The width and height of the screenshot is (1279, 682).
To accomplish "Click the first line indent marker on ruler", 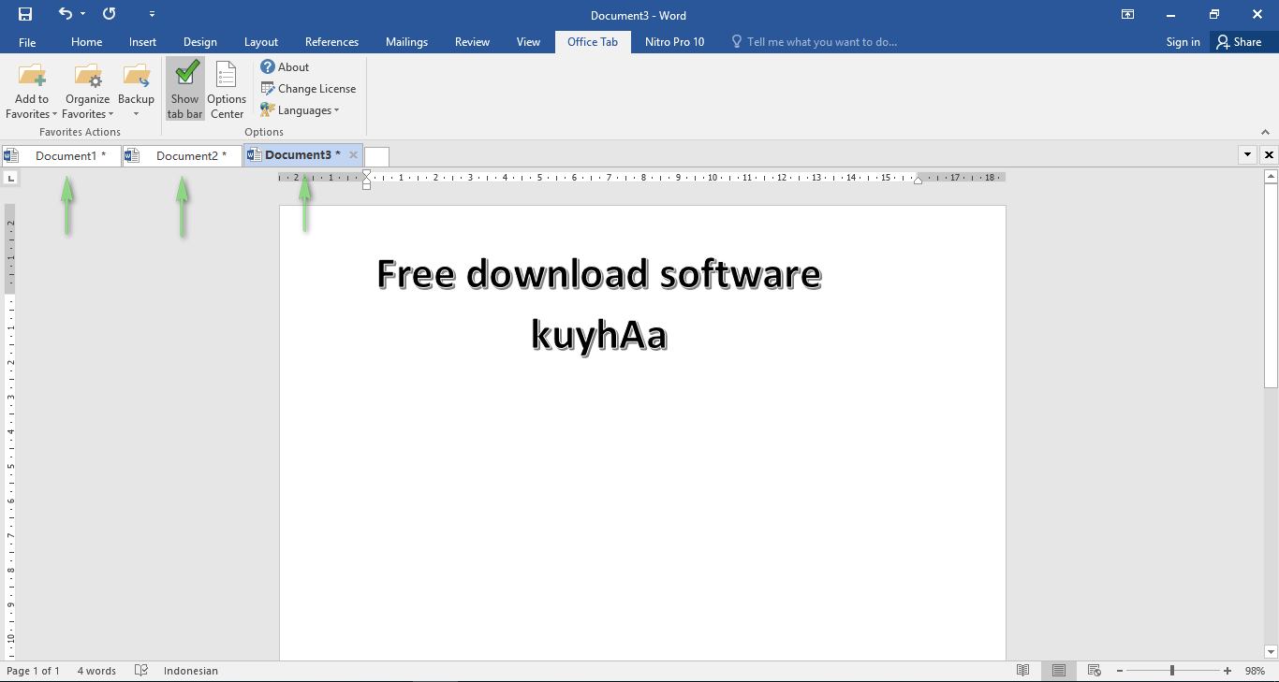I will [367, 173].
